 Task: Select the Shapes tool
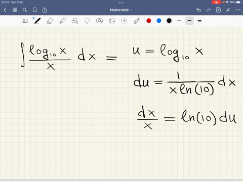tap(75, 21)
